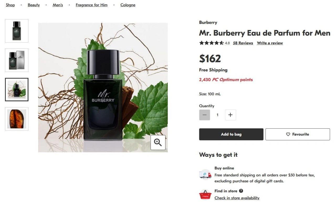The height and width of the screenshot is (202, 336).
Task: Increase quantity with the plus button
Action: (230, 115)
